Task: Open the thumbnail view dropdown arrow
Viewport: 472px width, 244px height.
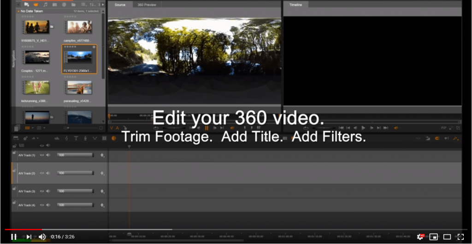Action: point(33,128)
